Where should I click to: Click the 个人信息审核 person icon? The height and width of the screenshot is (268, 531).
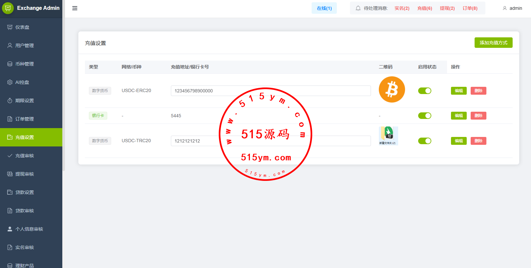[x=10, y=229]
